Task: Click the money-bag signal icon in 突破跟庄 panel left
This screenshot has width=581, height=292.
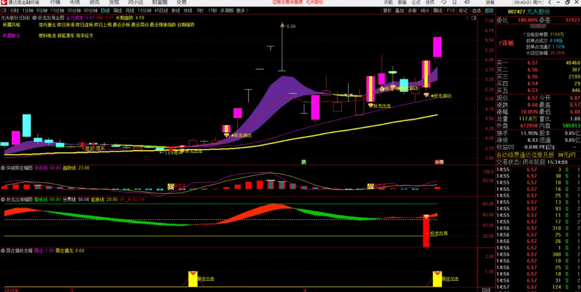Action: tap(171, 187)
